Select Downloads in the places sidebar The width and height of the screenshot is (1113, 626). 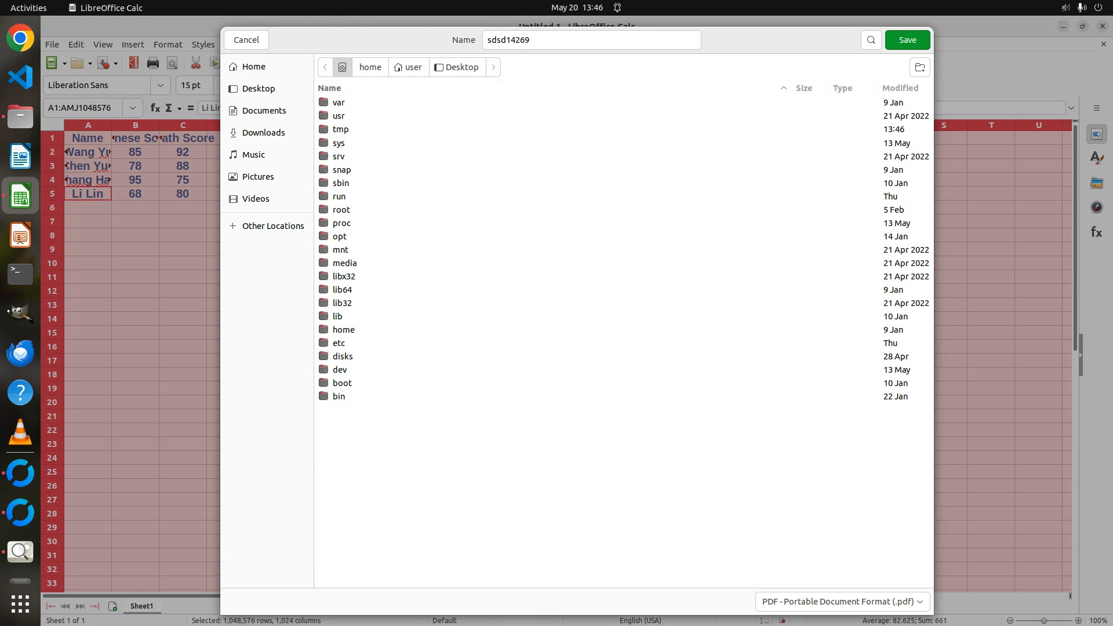tap(263, 133)
